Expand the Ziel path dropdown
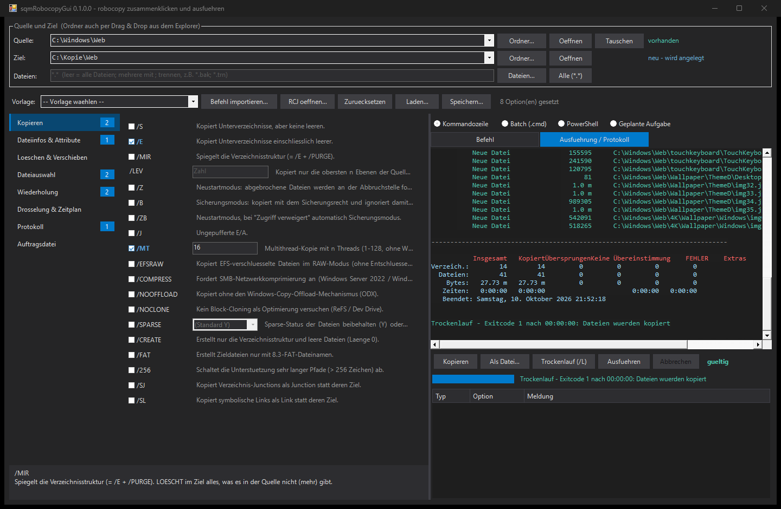 (x=489, y=58)
